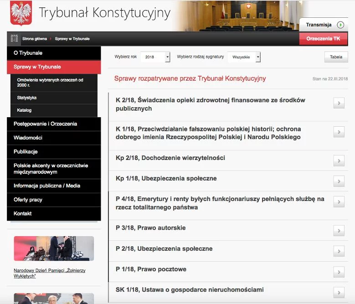Open arrow for SK 1/18 gospodarce nieruchomościami

[x=339, y=293]
